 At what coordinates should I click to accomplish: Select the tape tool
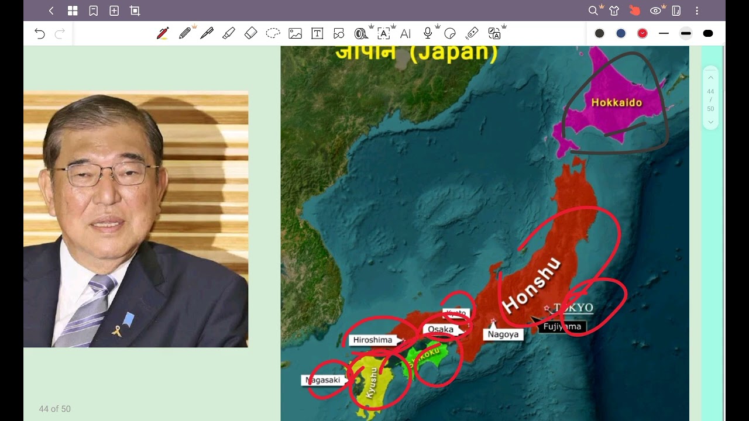tap(361, 33)
